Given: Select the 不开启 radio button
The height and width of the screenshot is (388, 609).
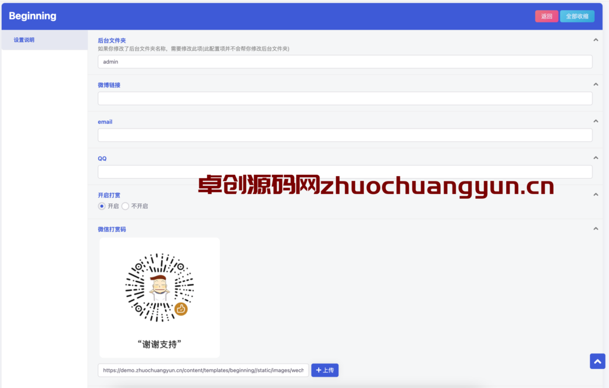Looking at the screenshot, I should (125, 206).
